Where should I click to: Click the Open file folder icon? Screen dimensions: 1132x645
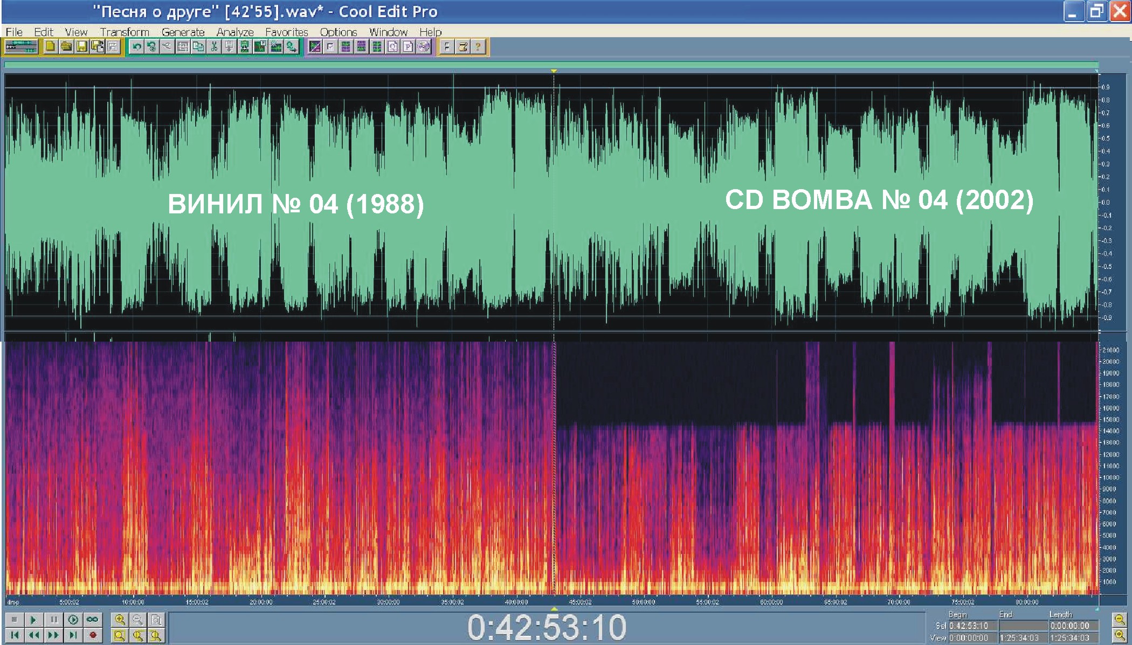66,47
